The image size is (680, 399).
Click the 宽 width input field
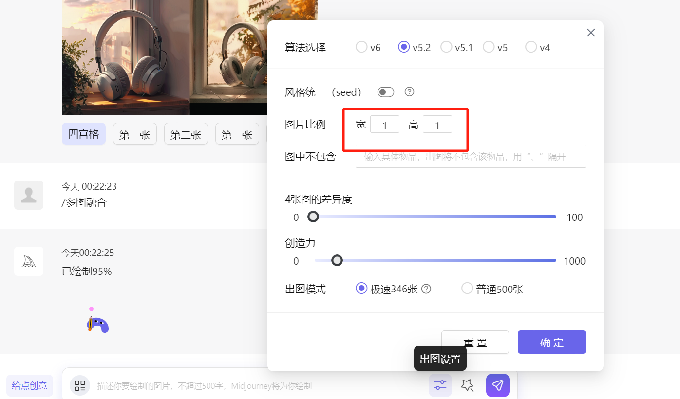click(385, 124)
